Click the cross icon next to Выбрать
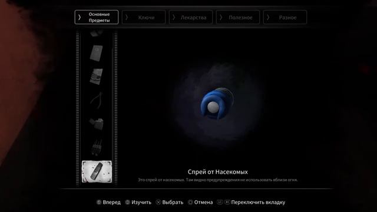The width and height of the screenshot is (377, 212). pos(158,203)
